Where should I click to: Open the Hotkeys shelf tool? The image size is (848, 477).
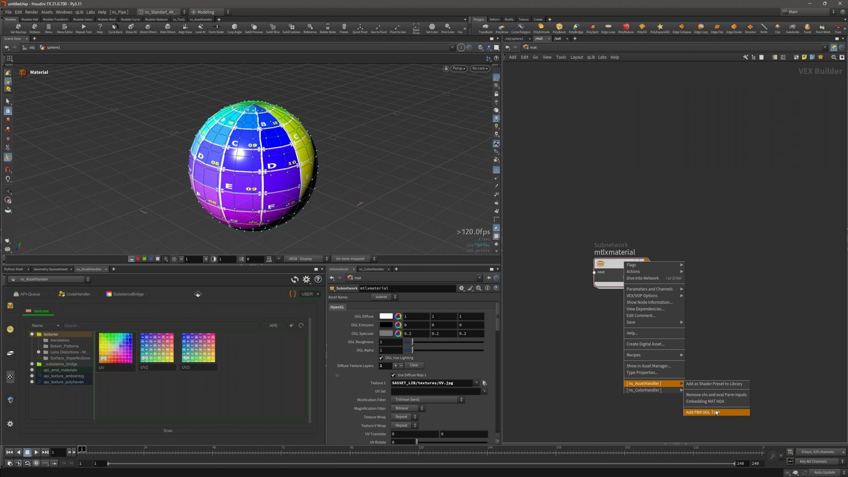[34, 28]
